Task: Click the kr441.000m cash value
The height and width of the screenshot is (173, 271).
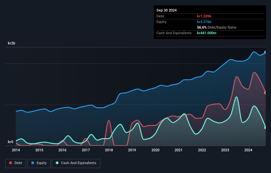Action: [207, 33]
